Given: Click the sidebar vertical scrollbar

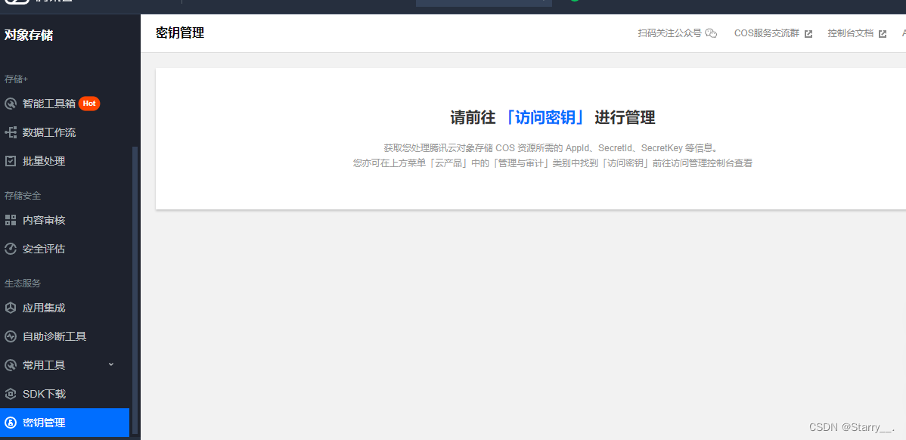Looking at the screenshot, I should (135, 287).
